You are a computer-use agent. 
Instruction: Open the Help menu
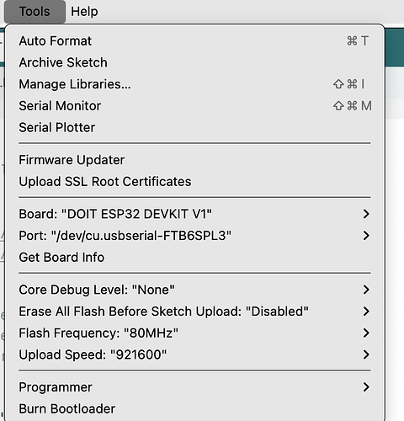[84, 12]
